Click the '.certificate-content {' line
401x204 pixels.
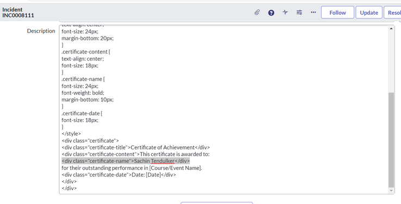click(x=86, y=52)
